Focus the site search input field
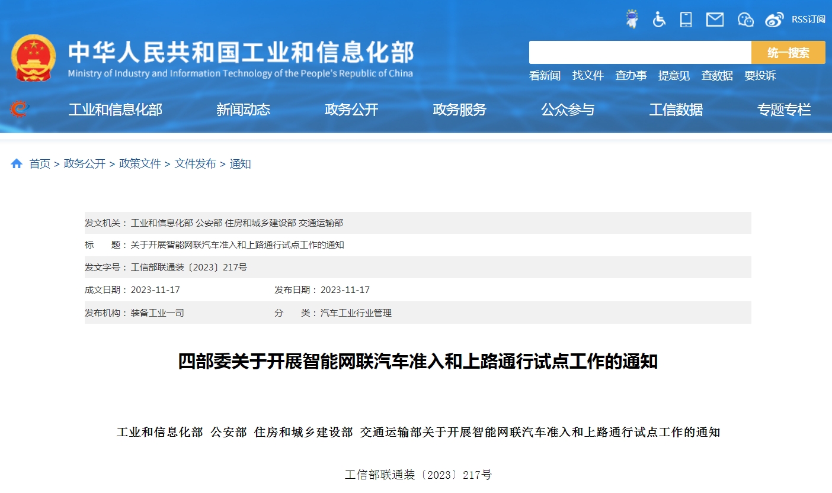This screenshot has height=493, width=832. [x=640, y=52]
